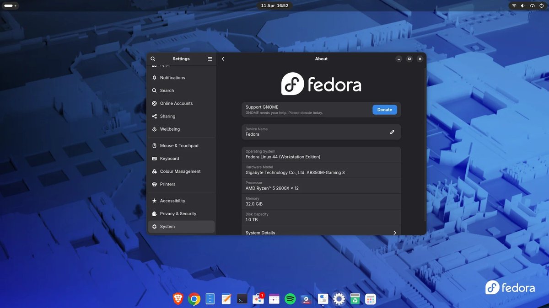Screen dimensions: 549x308
Task: Click the video film-strip app dock icon
Action: pyautogui.click(x=306, y=299)
